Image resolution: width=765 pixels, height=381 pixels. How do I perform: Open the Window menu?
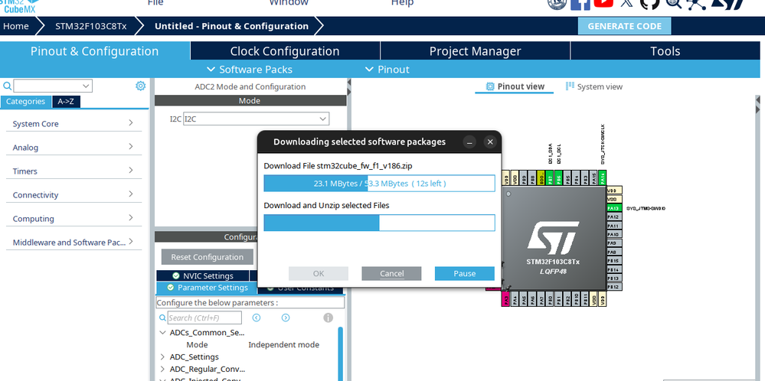pyautogui.click(x=289, y=3)
